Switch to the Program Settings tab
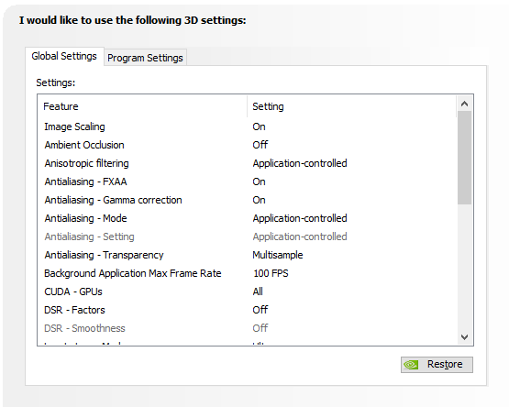This screenshot has width=509, height=407. (145, 58)
